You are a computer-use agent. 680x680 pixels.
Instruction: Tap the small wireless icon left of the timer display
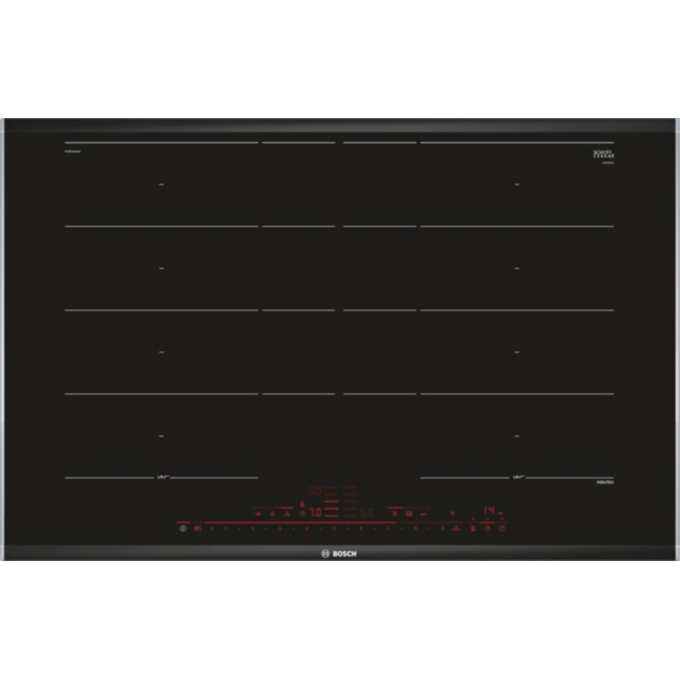(452, 513)
